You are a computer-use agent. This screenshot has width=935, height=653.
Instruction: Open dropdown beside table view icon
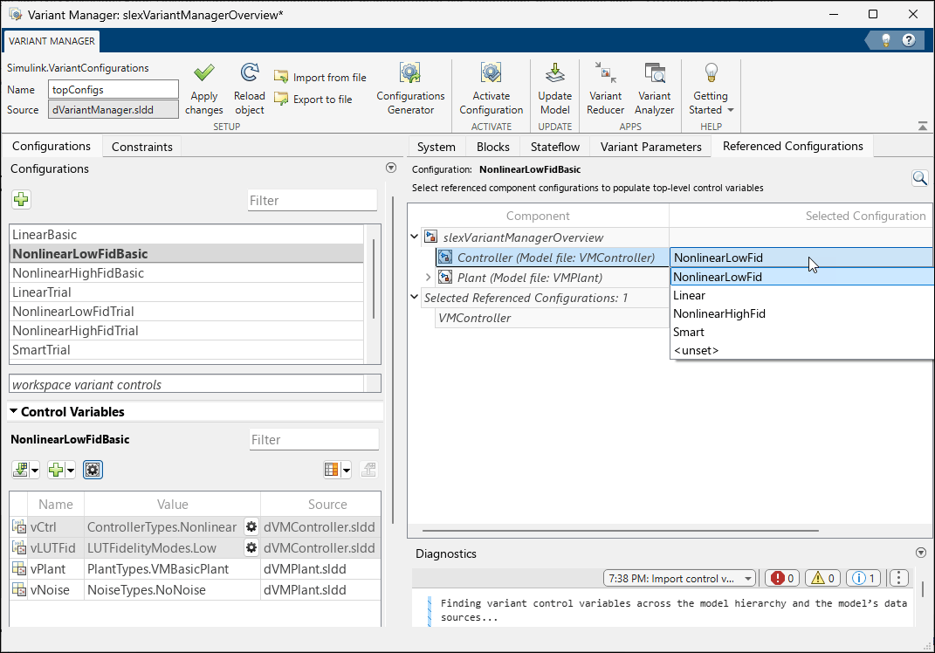tap(346, 470)
